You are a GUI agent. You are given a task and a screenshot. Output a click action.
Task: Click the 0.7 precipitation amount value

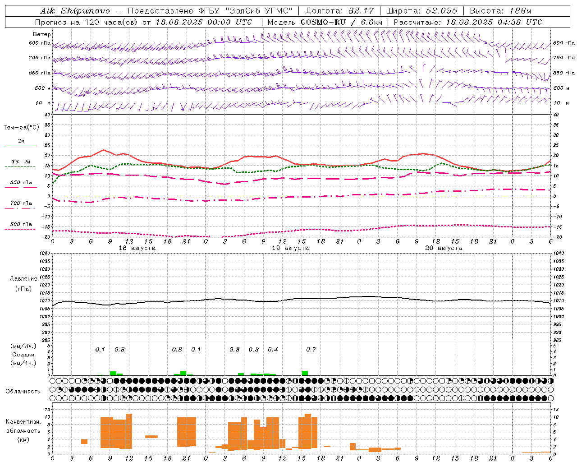click(x=311, y=349)
